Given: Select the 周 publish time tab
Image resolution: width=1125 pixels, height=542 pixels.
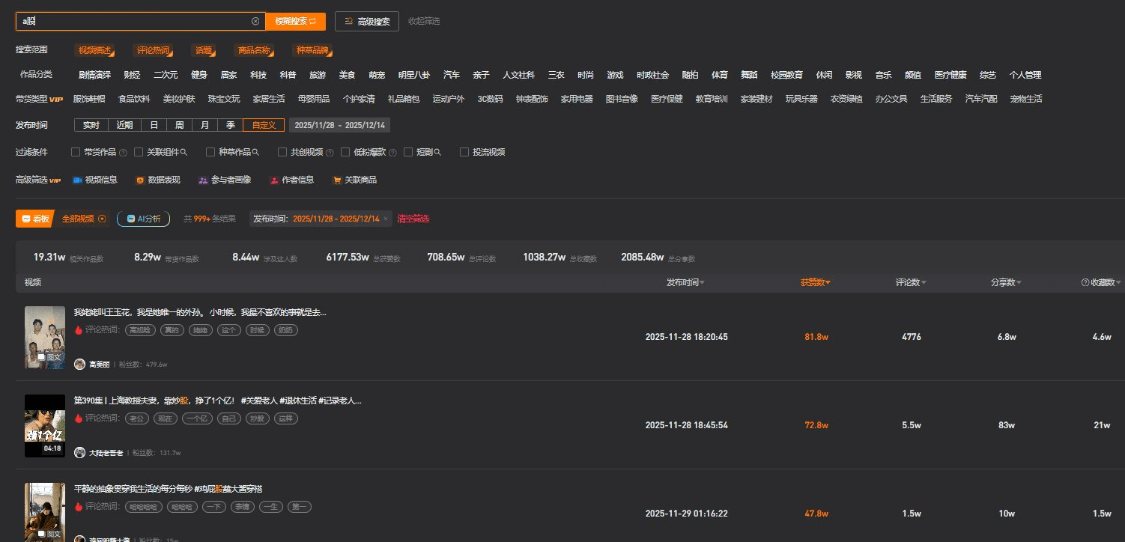Looking at the screenshot, I should coord(179,125).
